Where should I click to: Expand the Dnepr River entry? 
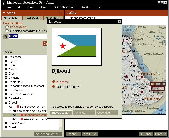[6, 123]
